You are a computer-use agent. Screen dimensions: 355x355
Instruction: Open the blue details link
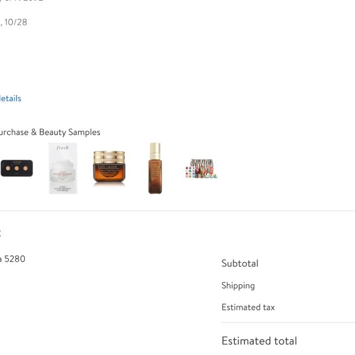click(11, 98)
